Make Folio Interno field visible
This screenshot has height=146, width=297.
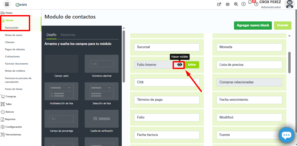tap(180, 65)
